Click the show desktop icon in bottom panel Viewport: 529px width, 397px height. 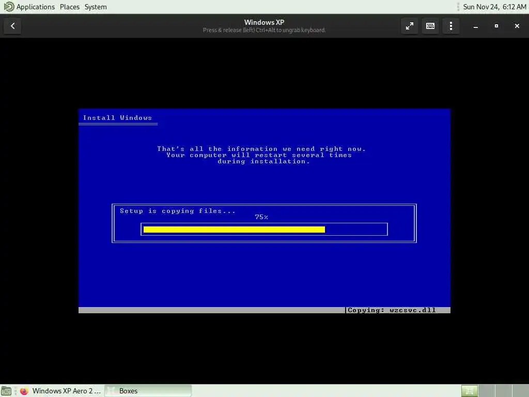pos(6,391)
